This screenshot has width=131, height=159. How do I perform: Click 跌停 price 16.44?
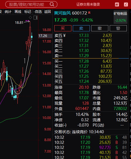tap(122, 87)
